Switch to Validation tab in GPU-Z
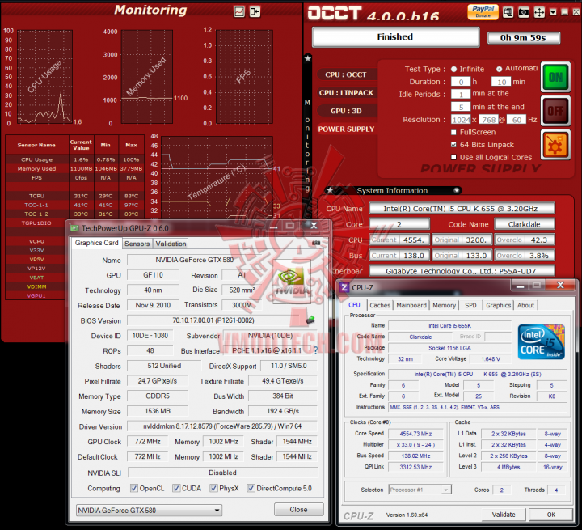Screen dimensions: 582x530 tap(171, 244)
